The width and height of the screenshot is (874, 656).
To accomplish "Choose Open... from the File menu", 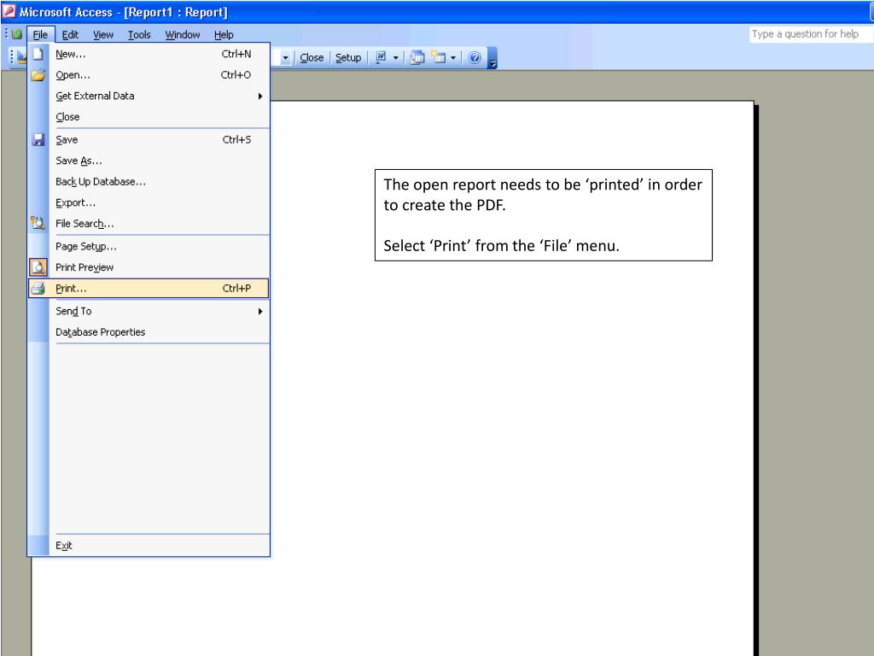I will coord(149,75).
